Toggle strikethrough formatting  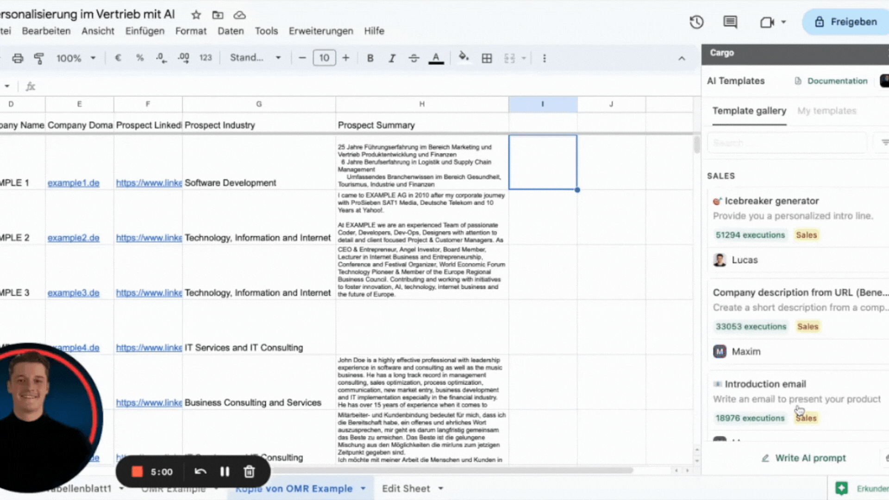click(x=413, y=58)
